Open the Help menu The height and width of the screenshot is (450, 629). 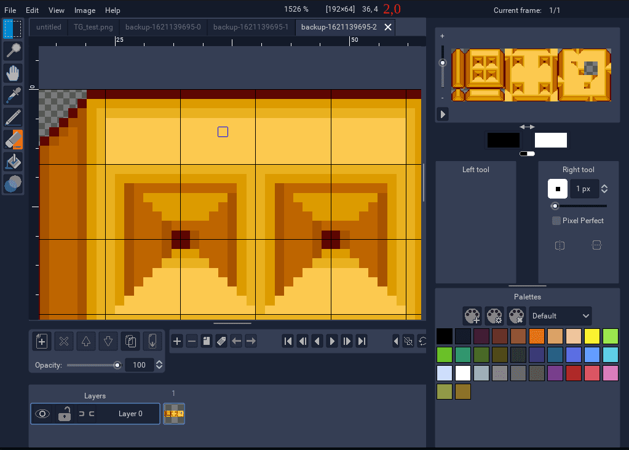(113, 10)
